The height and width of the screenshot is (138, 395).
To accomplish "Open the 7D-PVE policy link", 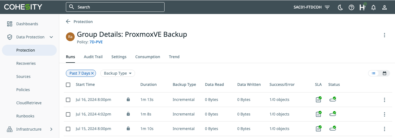I will (96, 42).
